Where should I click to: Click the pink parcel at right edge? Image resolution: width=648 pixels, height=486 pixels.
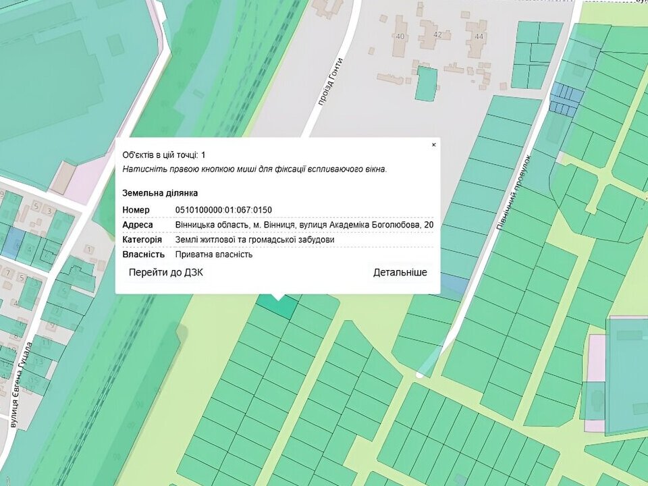tap(595, 358)
